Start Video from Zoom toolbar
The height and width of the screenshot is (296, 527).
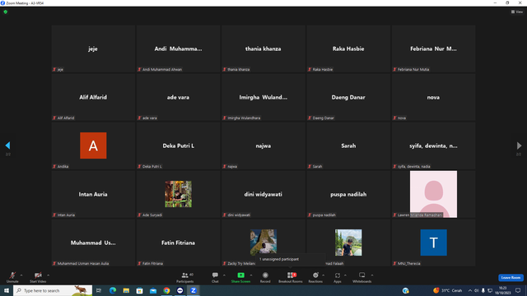click(x=38, y=277)
